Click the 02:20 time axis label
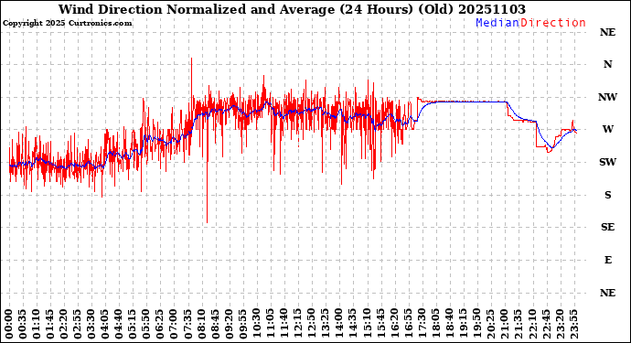Screen dimensions: 631x343 tap(64, 325)
